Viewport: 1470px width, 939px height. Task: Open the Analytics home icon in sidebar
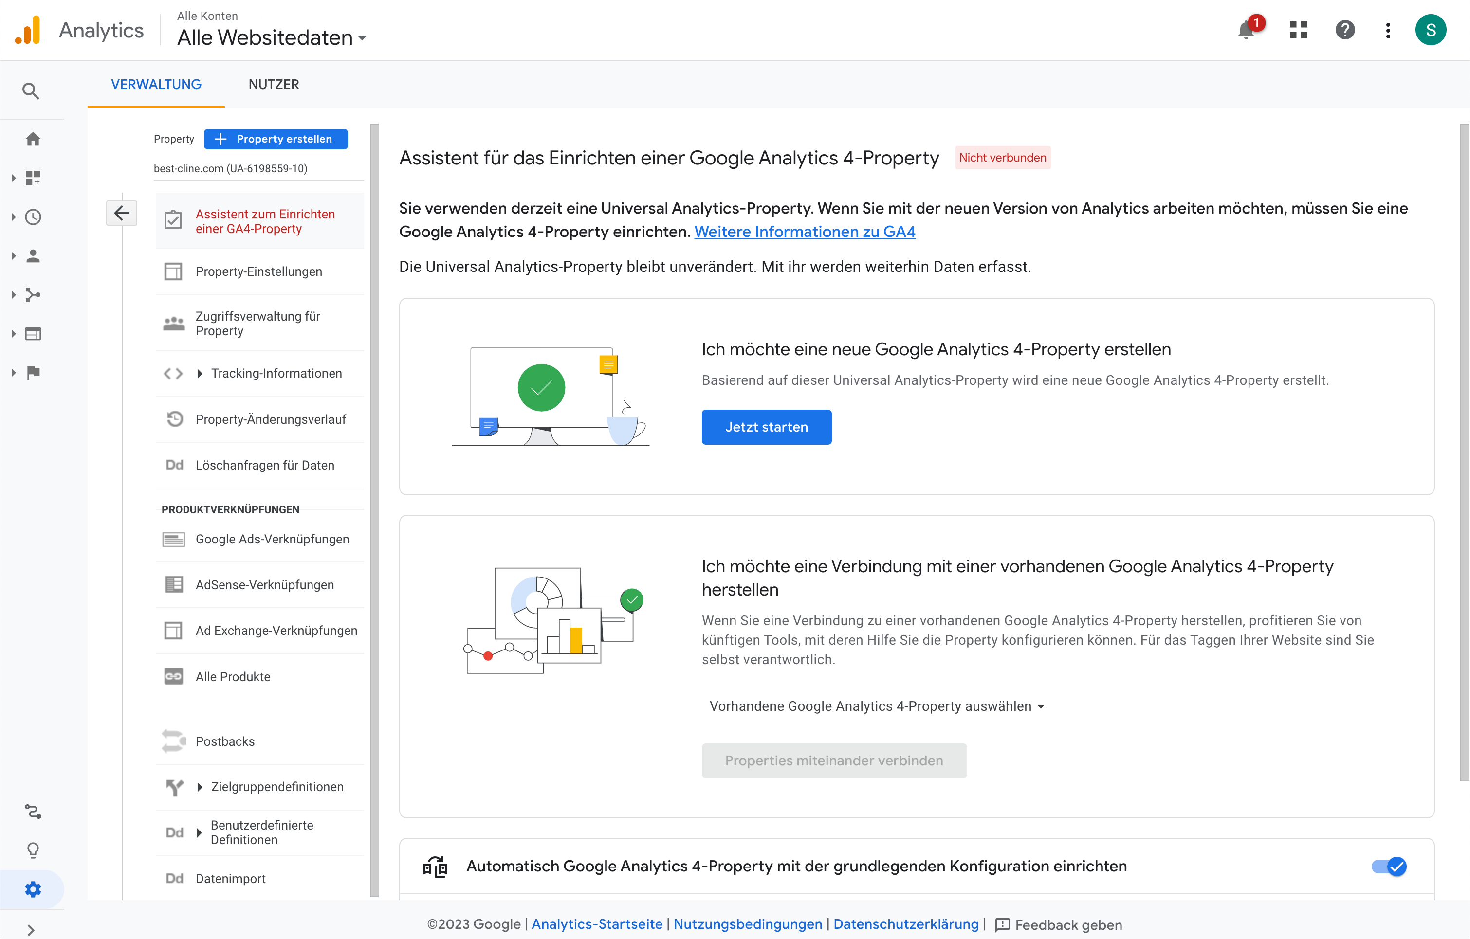pyautogui.click(x=32, y=139)
